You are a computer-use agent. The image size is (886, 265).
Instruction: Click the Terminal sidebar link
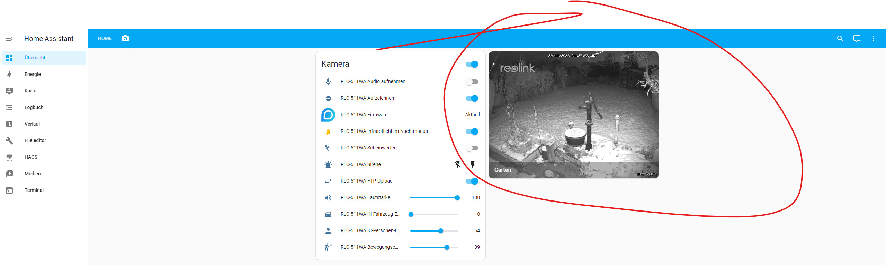[34, 190]
